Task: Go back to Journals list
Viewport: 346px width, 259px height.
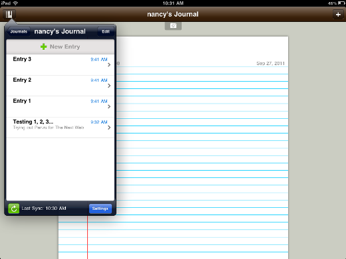Action: click(x=18, y=31)
